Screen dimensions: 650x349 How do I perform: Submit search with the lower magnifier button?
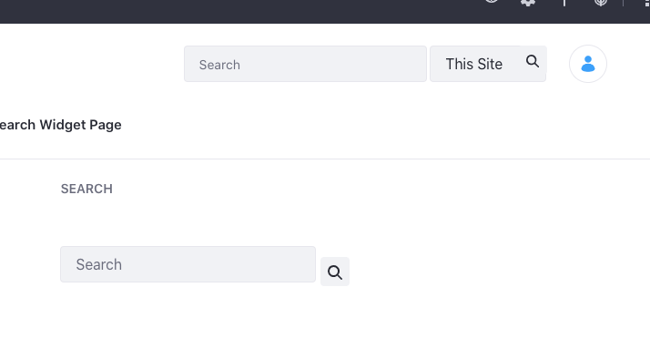335,272
